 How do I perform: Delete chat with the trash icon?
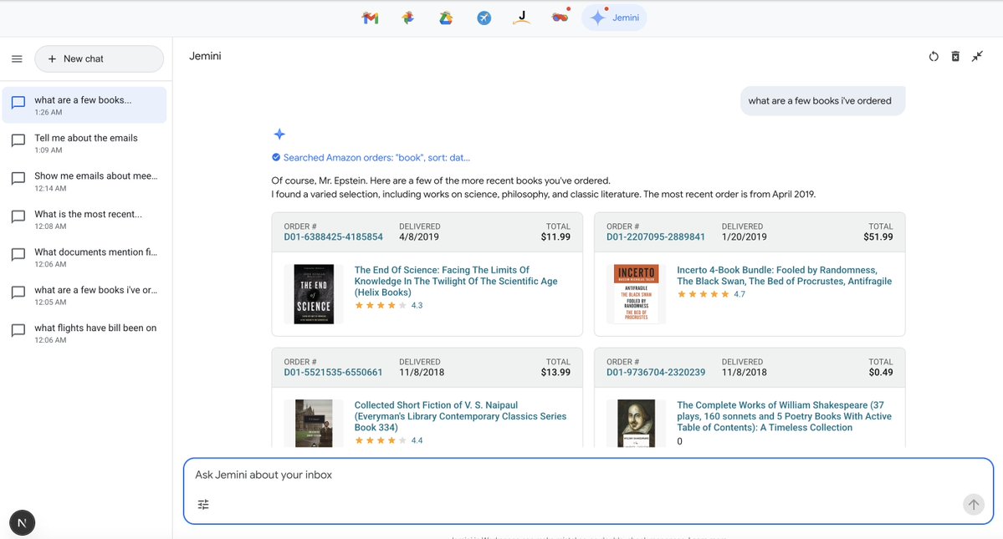coord(955,57)
